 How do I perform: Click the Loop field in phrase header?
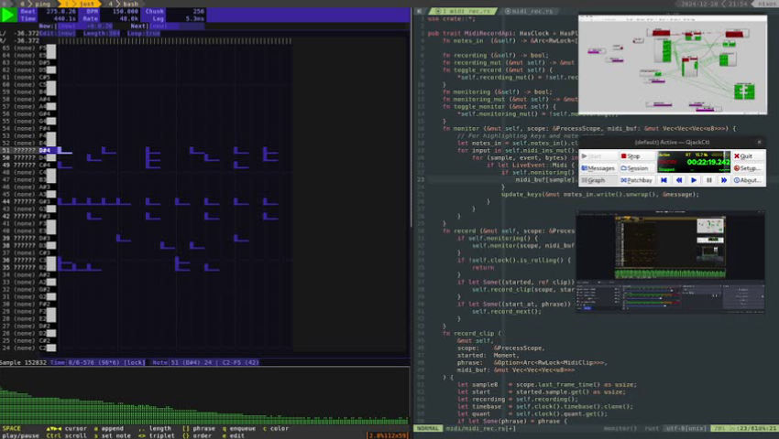(x=143, y=33)
